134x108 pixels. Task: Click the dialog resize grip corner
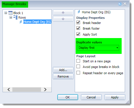(128, 102)
